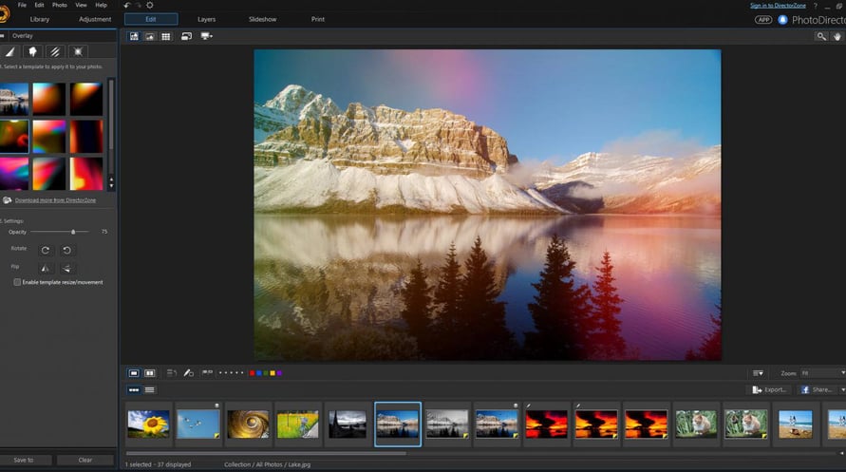Open the edit history list icon

(172, 372)
